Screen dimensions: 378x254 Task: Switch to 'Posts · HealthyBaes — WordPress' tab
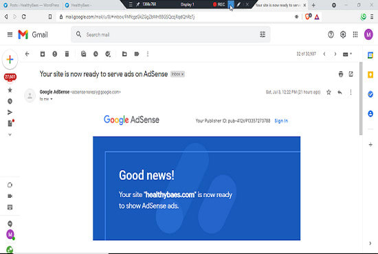tap(32, 5)
